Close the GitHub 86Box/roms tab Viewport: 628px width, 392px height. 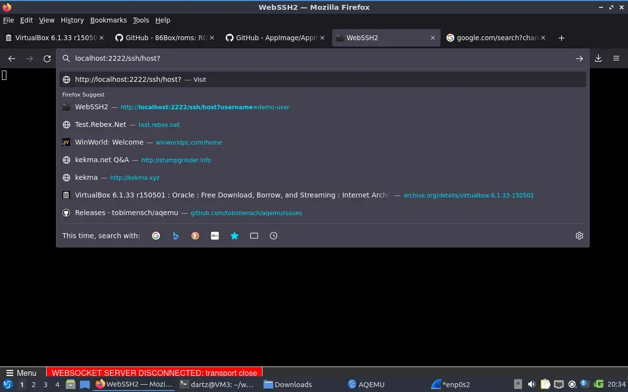212,38
